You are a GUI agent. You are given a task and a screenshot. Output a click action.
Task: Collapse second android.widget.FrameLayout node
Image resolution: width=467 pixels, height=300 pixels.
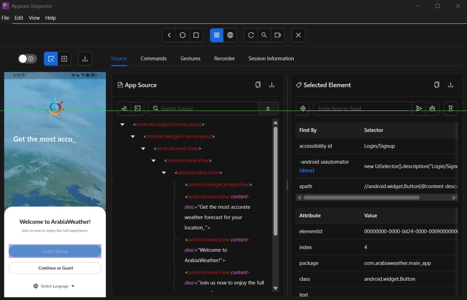[133, 136]
